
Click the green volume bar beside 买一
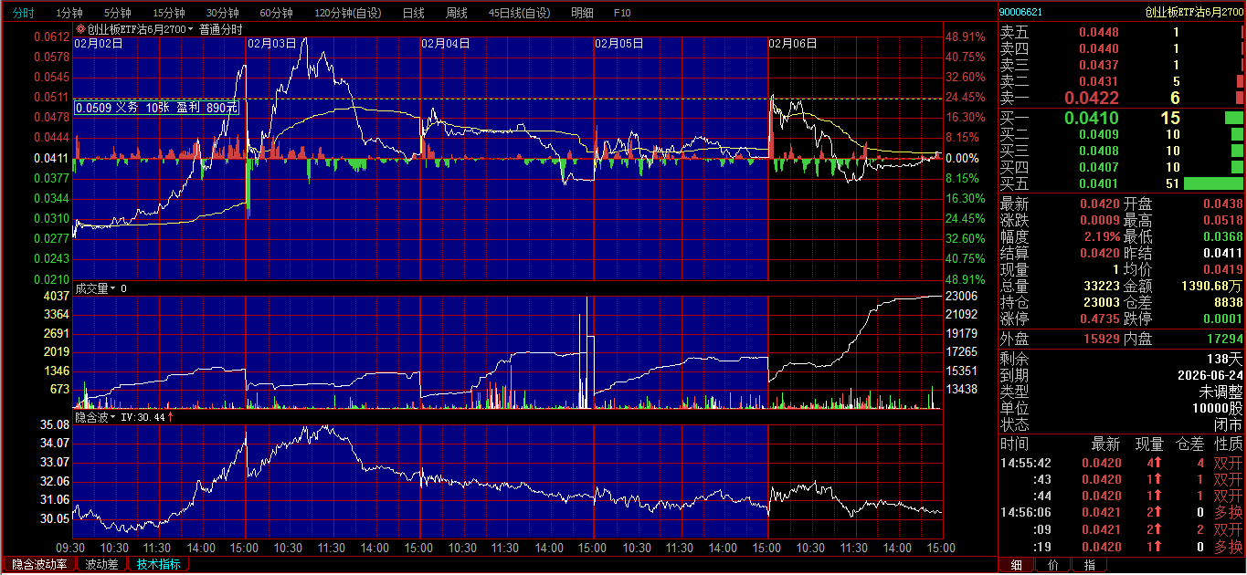[x=1233, y=119]
